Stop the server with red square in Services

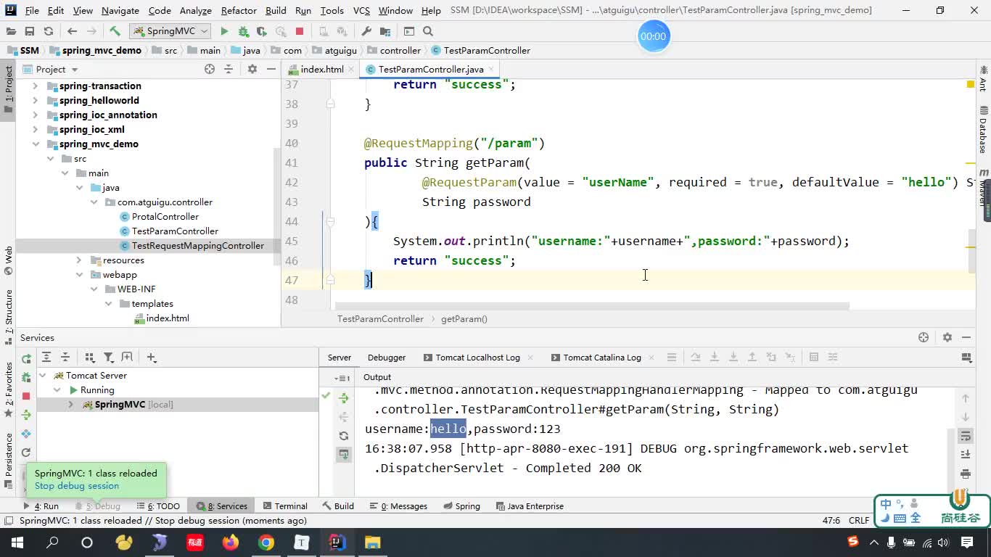coord(26,396)
